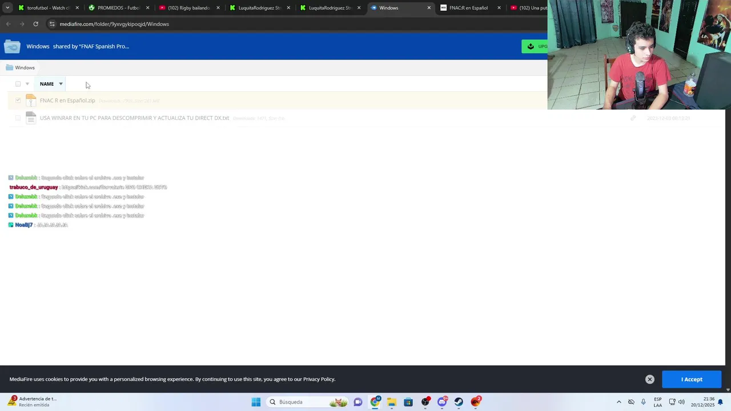The image size is (731, 411).
Task: Dismiss cookie banner with the X icon
Action: point(649,379)
